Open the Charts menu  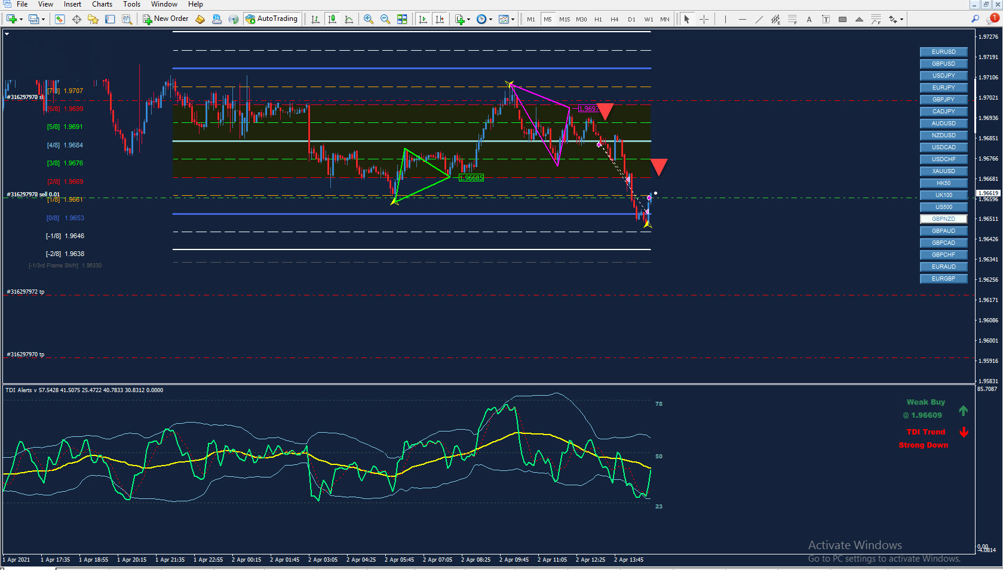tap(102, 4)
